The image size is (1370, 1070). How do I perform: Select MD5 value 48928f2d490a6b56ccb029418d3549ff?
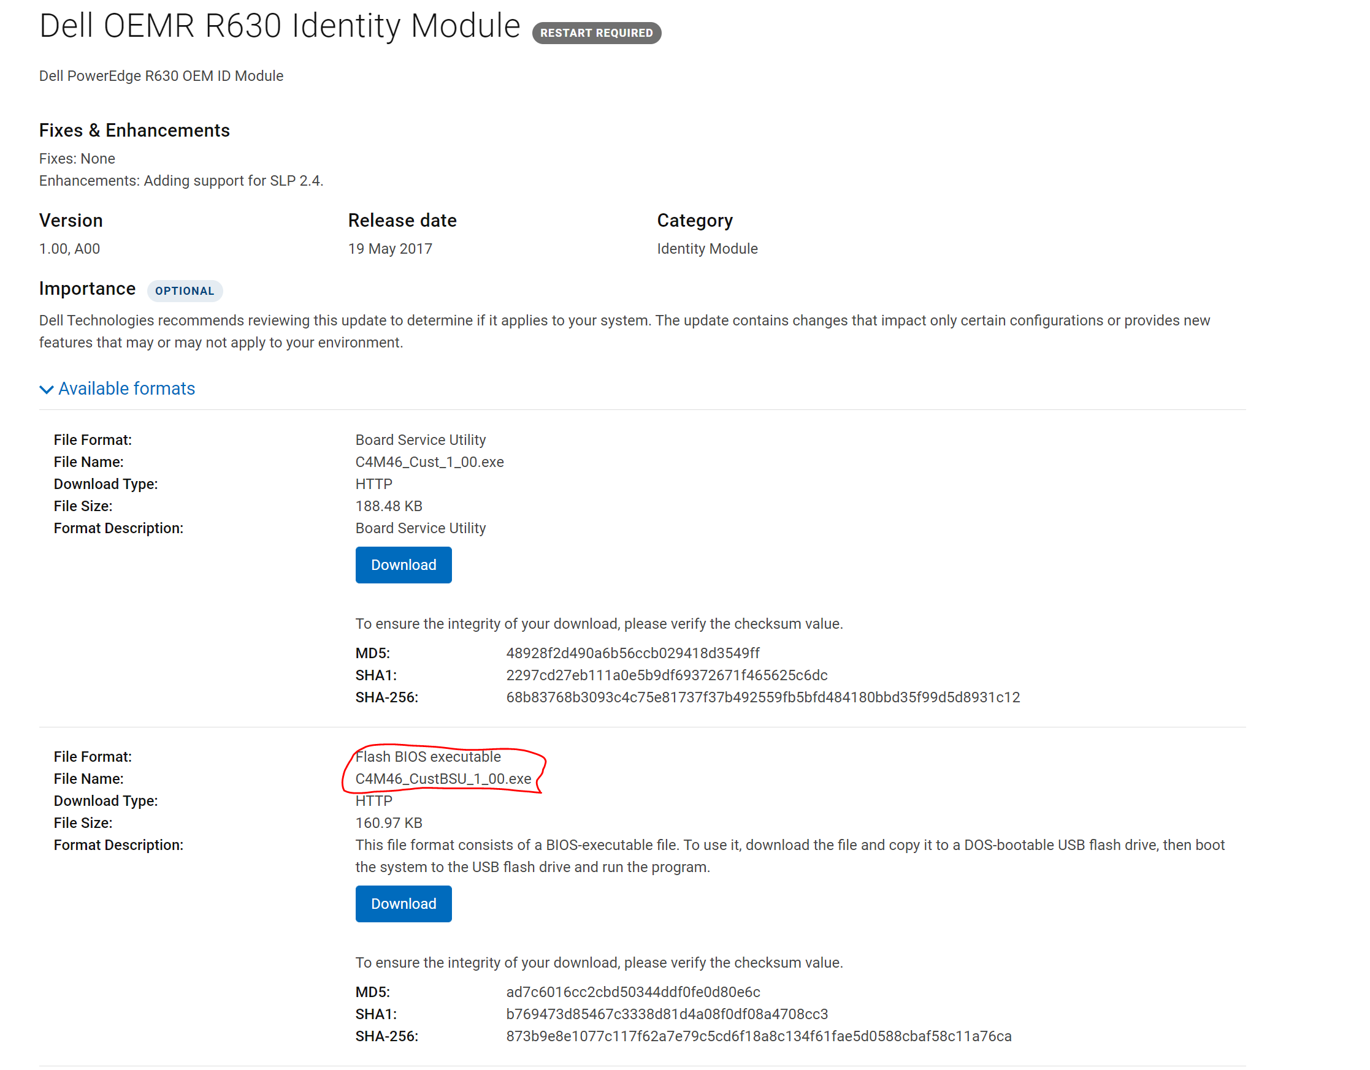(x=633, y=654)
